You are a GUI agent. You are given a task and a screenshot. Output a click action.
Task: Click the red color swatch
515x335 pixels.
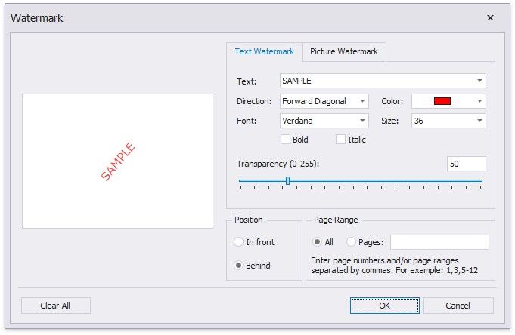click(x=442, y=101)
